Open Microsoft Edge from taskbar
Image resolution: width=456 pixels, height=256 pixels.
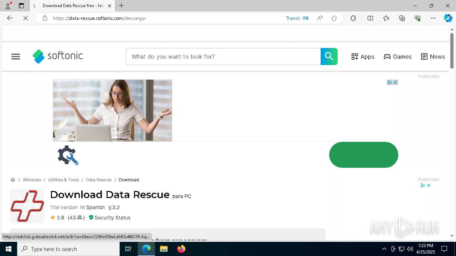click(x=146, y=249)
